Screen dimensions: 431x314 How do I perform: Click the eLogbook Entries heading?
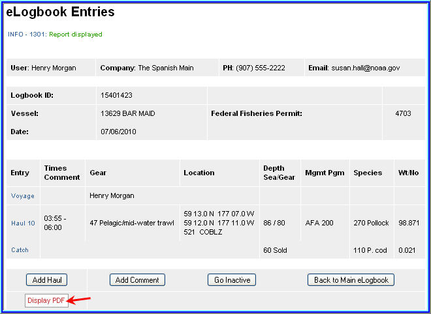pos(60,12)
